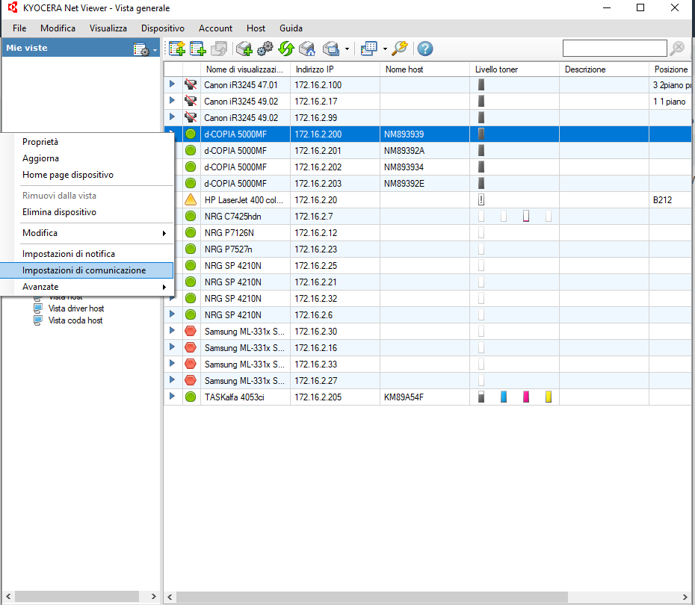Sort by Posizione column header
Viewport: 695px width, 605px height.
670,69
